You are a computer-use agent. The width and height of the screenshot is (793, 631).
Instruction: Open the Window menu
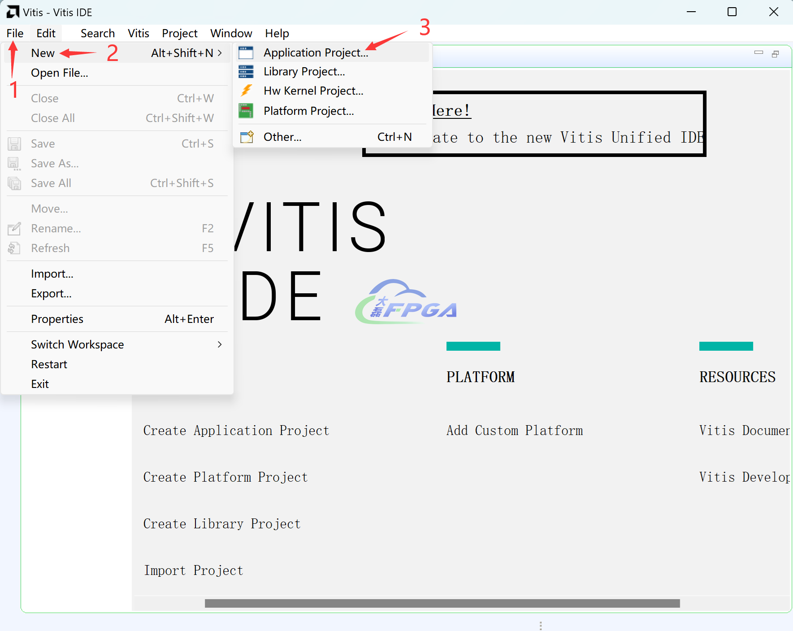(231, 33)
